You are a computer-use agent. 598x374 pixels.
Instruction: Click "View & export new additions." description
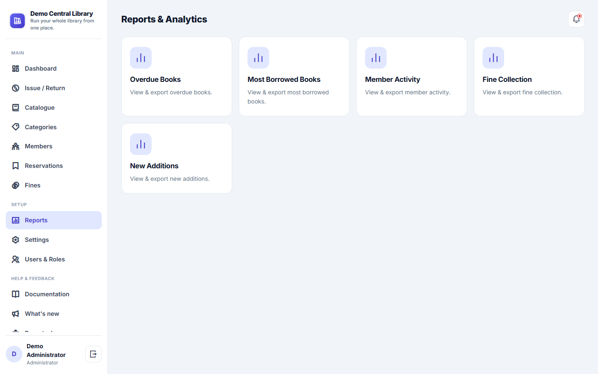(x=170, y=179)
